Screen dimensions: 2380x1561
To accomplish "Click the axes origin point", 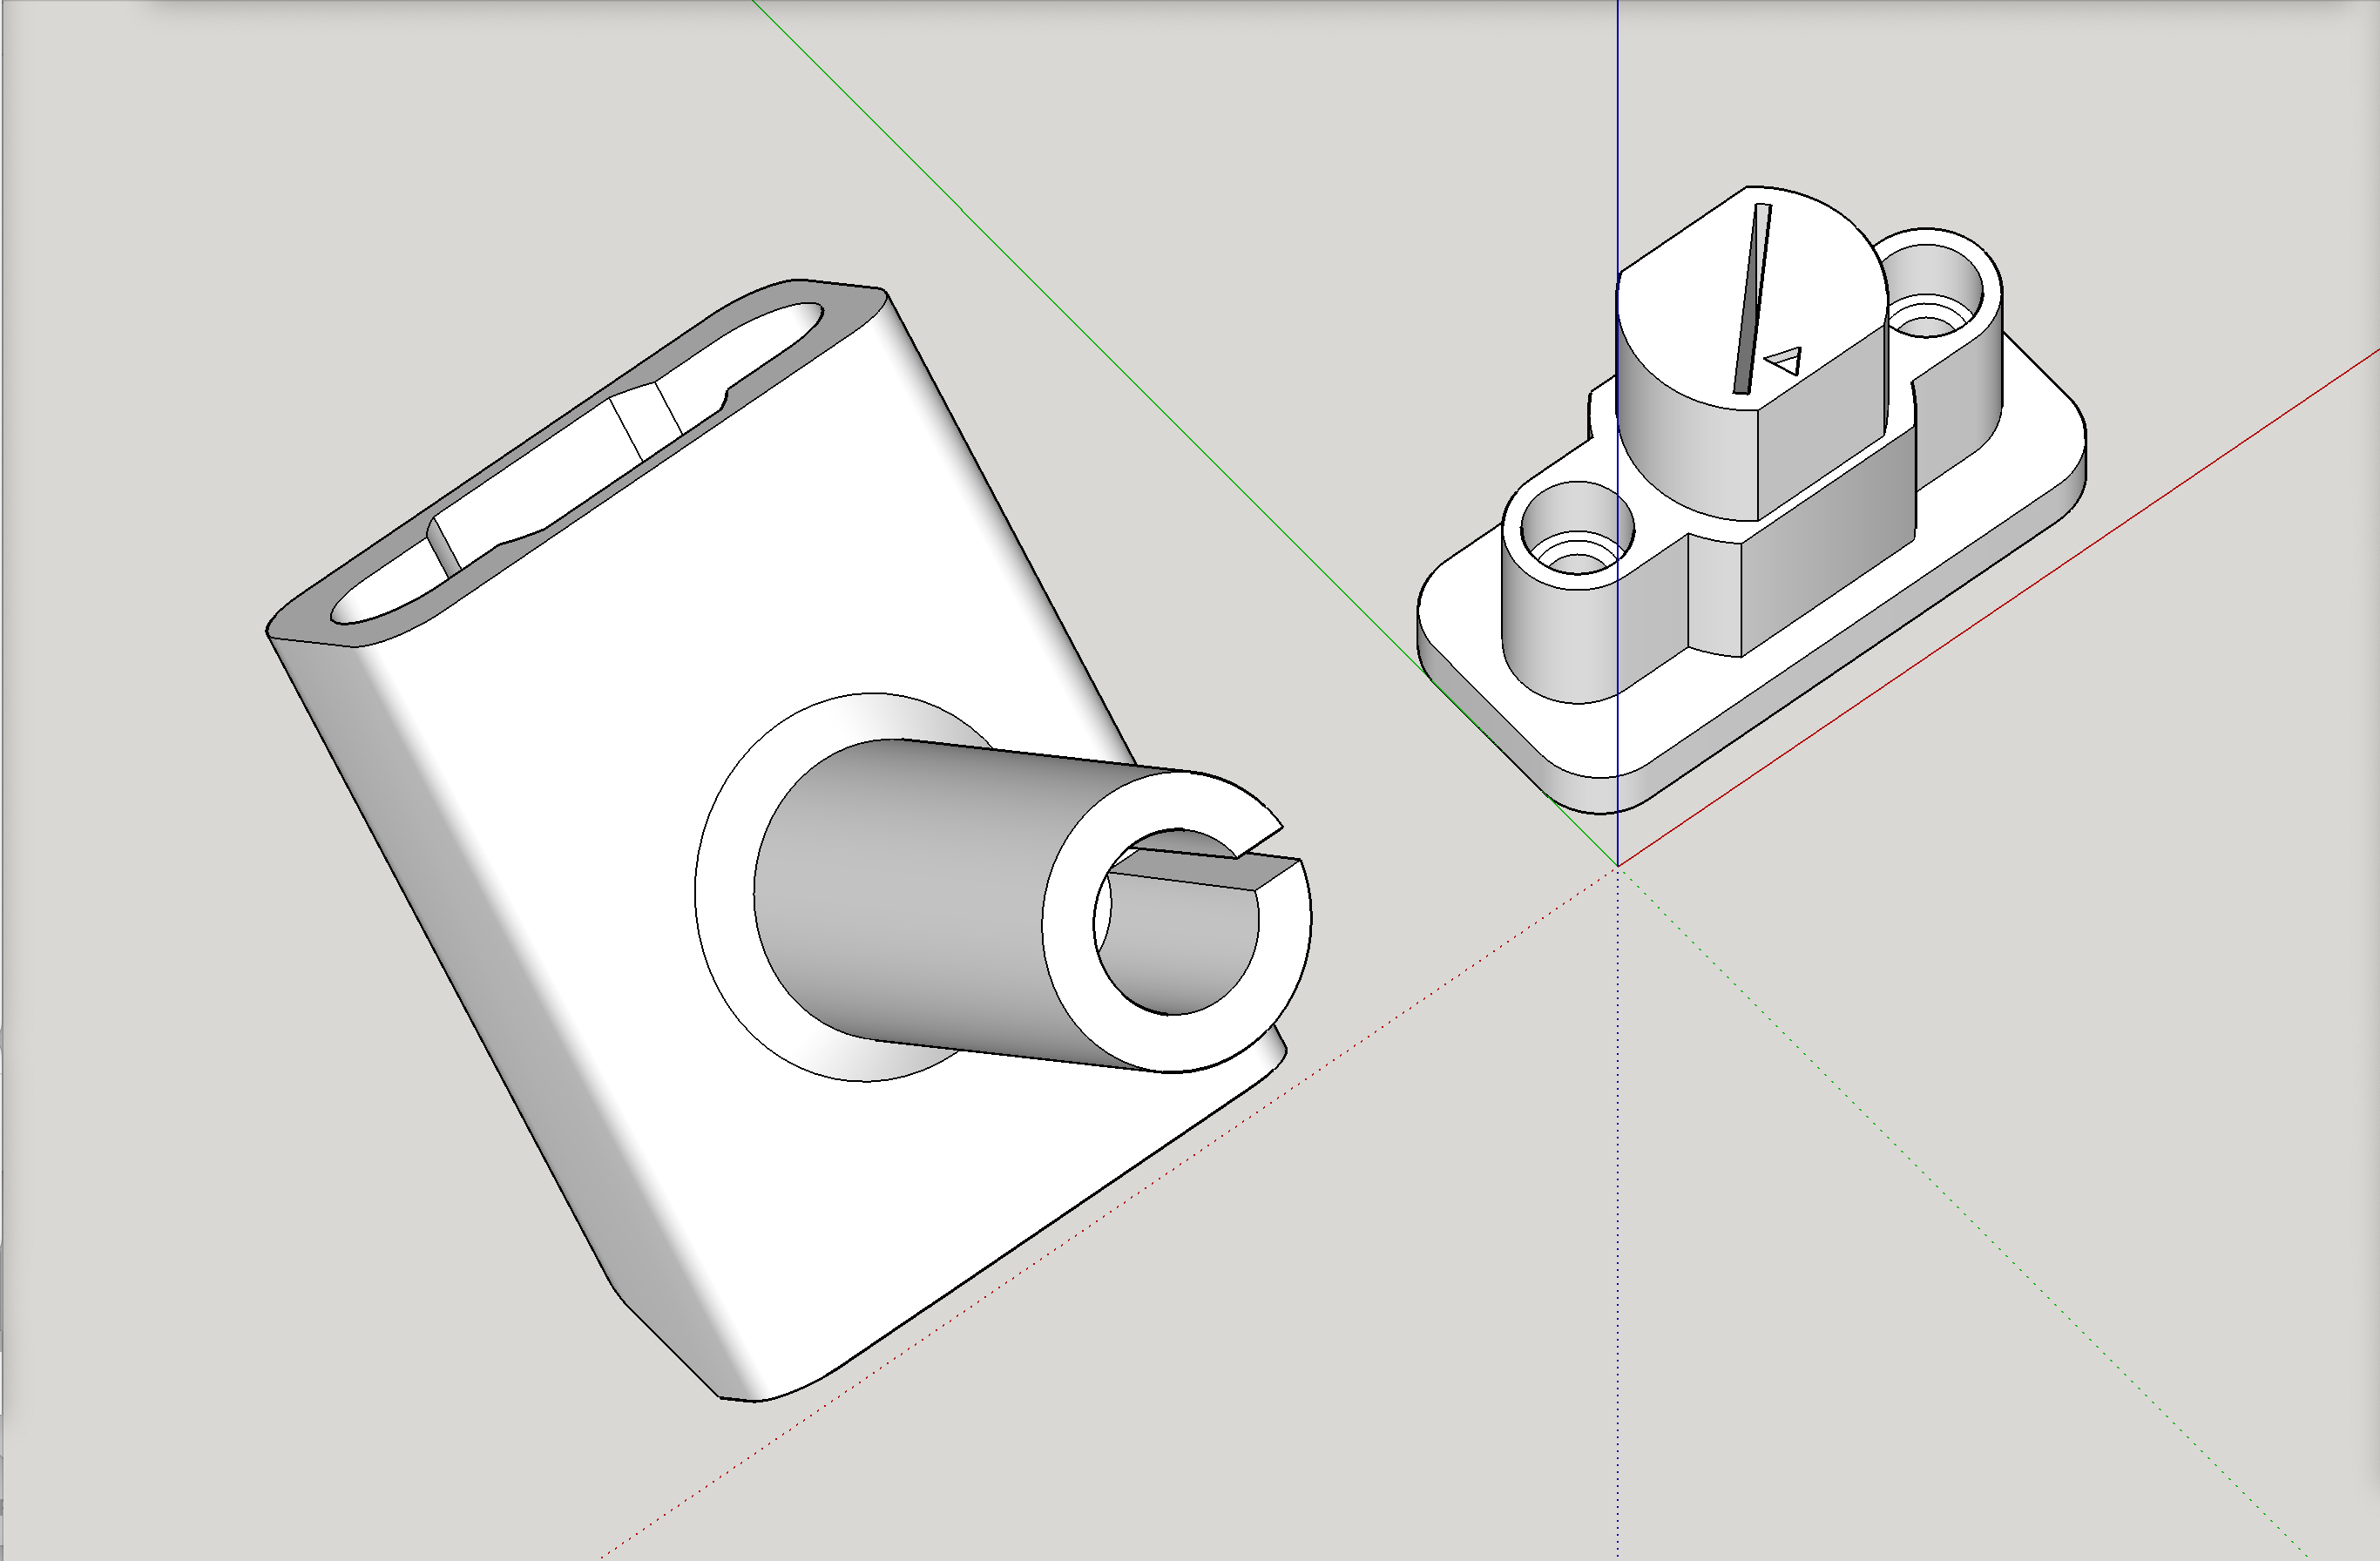I will tap(1617, 865).
